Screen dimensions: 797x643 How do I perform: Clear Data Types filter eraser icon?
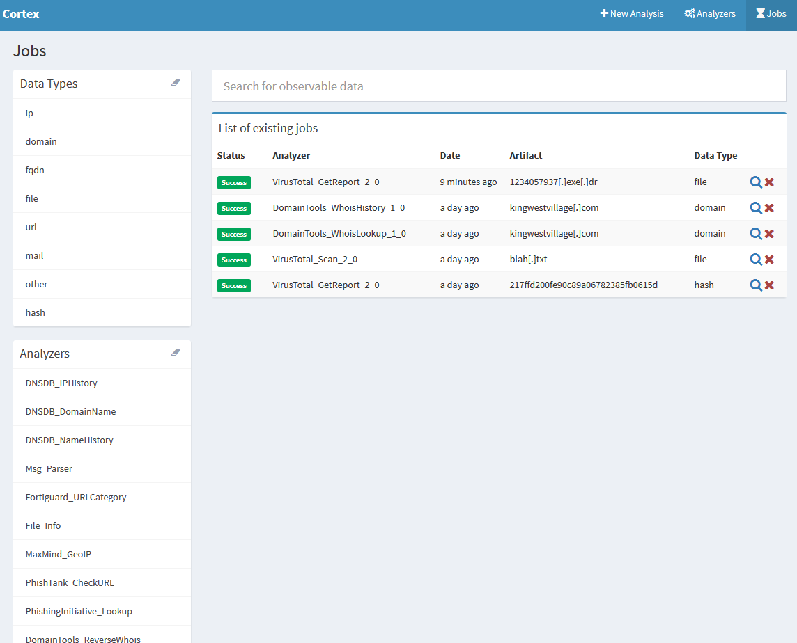click(176, 83)
